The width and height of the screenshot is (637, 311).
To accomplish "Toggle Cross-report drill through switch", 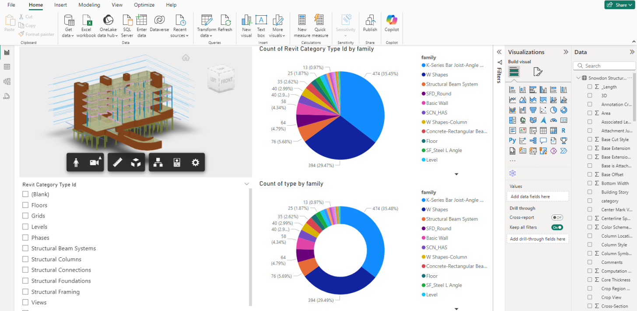I will 557,218.
